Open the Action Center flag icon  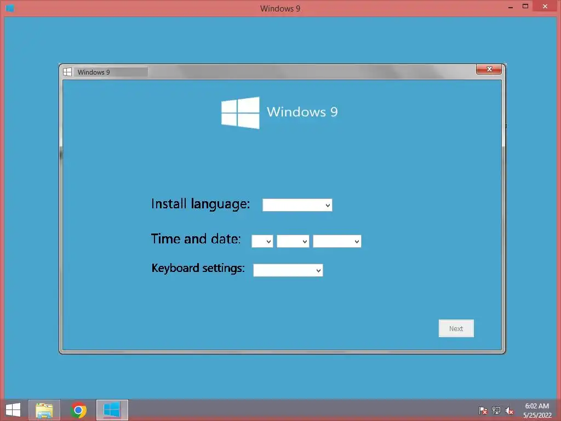click(x=483, y=410)
